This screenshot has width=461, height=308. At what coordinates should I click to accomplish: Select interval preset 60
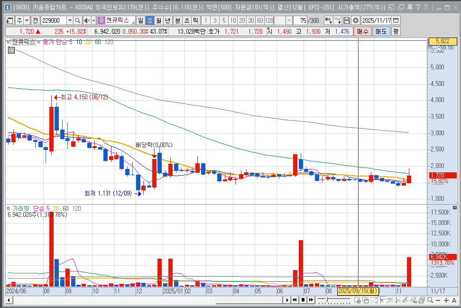coord(260,20)
